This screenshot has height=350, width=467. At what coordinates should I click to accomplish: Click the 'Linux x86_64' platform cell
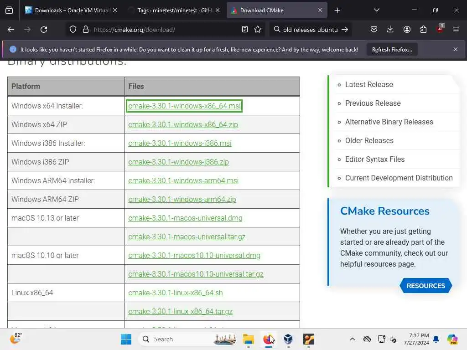click(x=66, y=293)
